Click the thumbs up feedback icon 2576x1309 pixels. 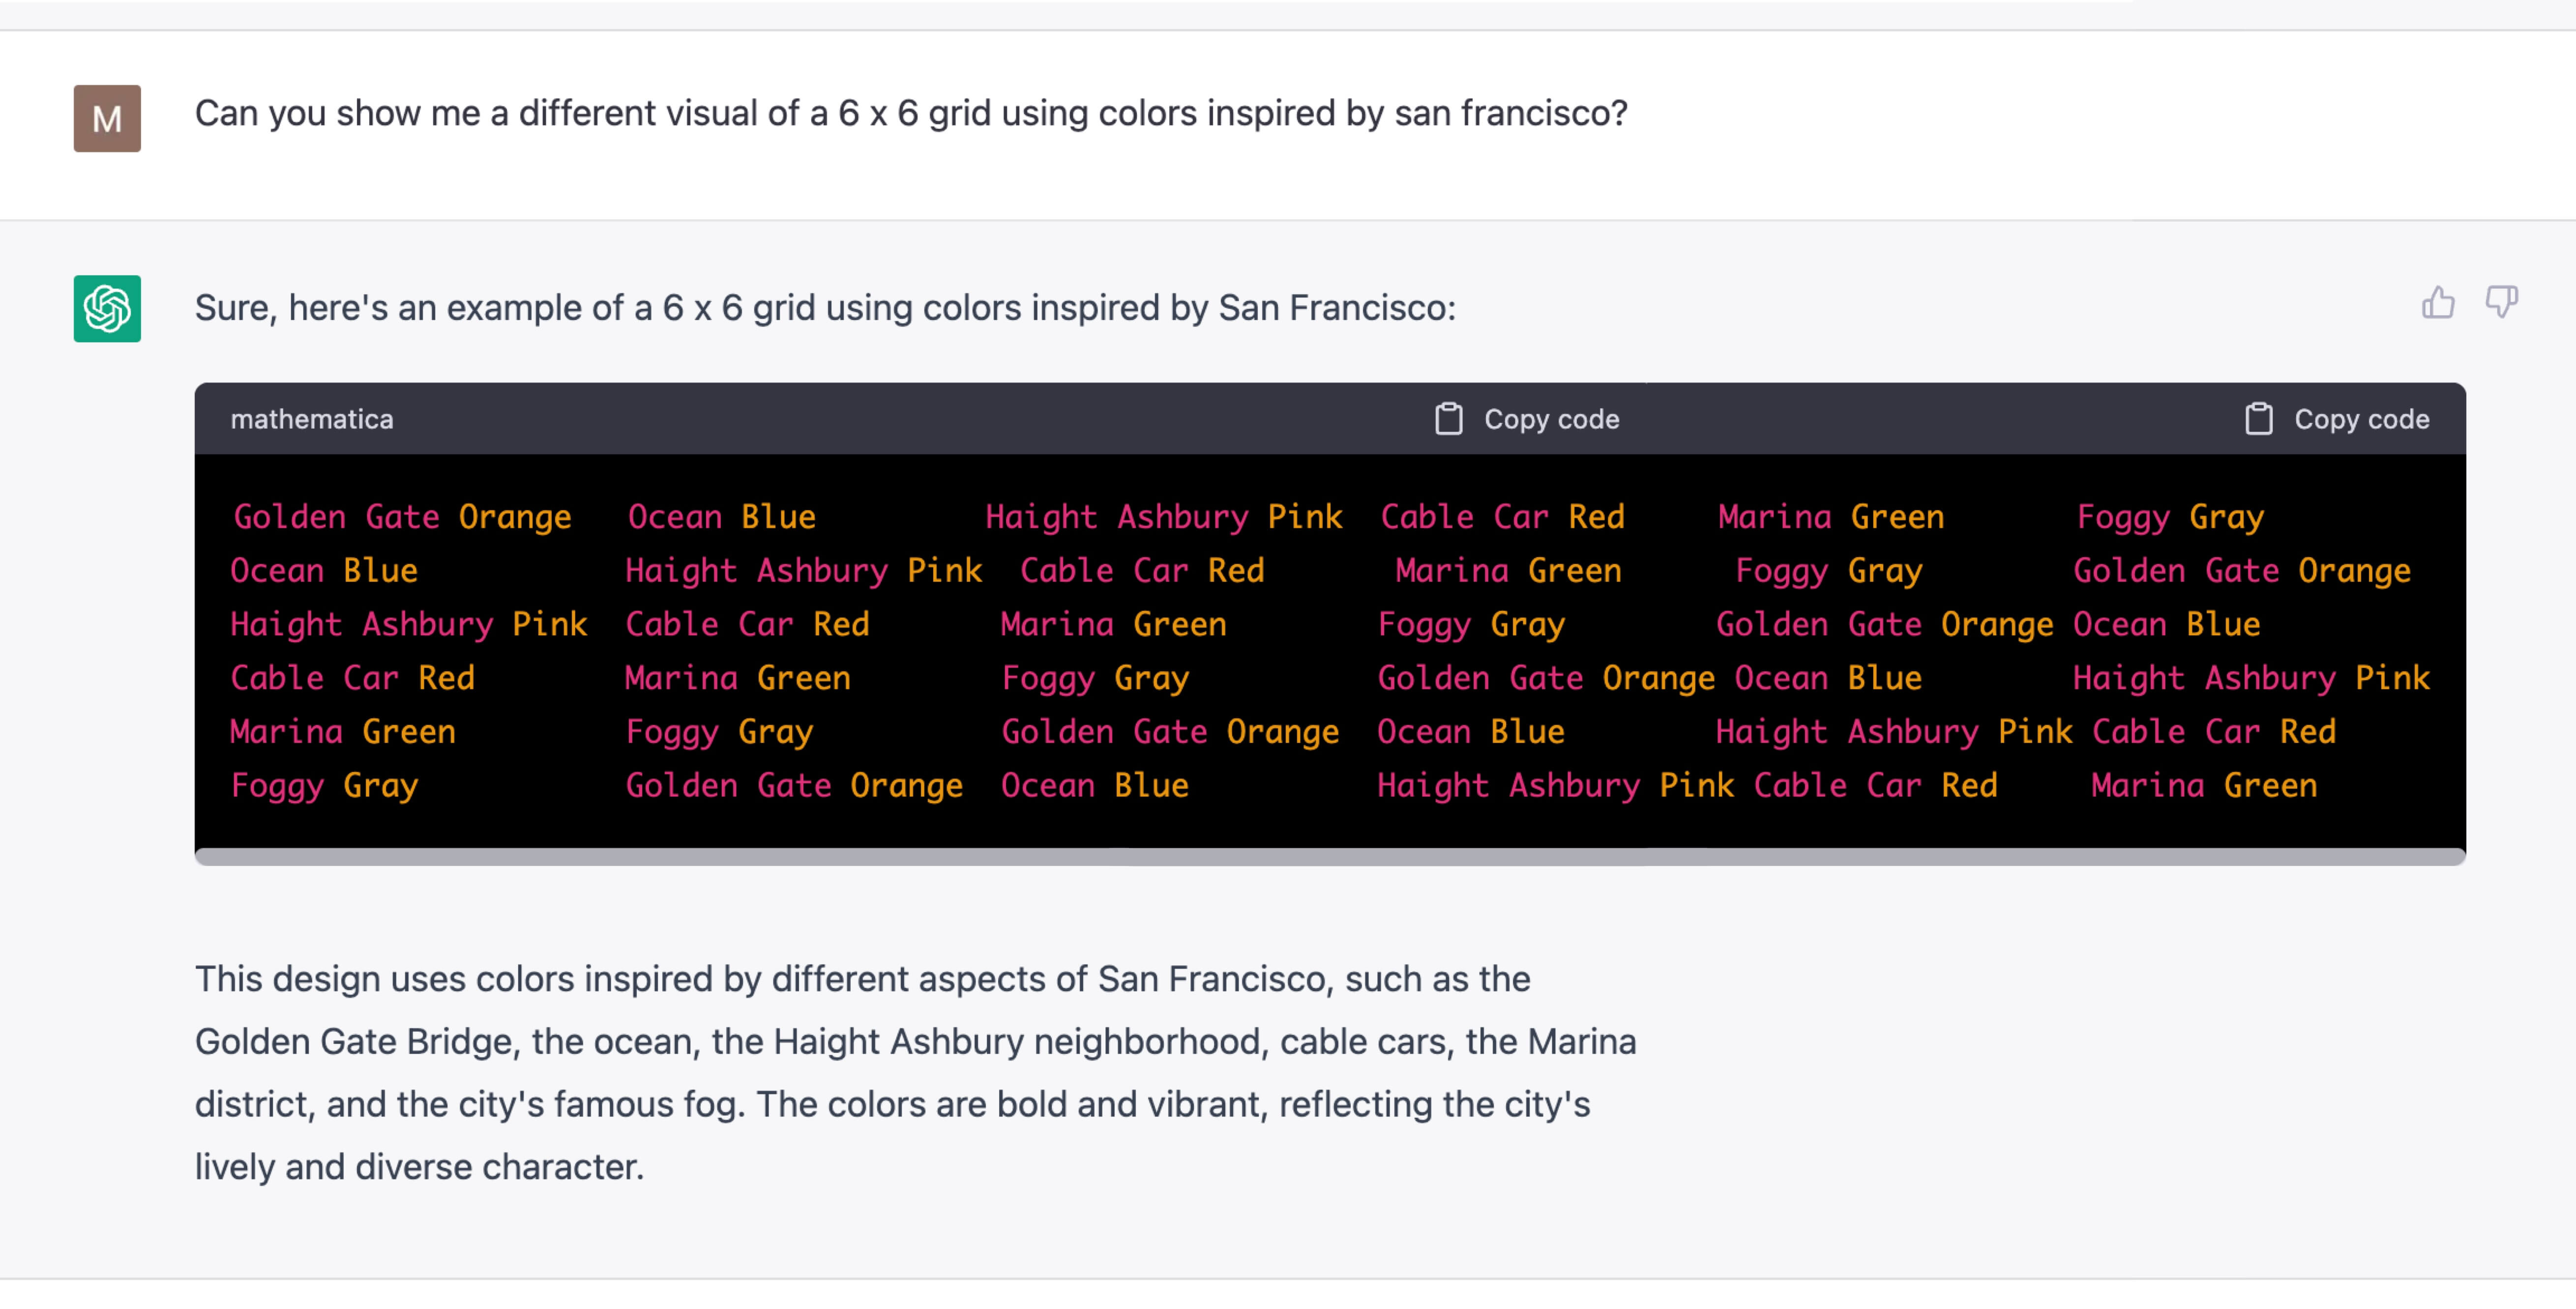point(2437,302)
